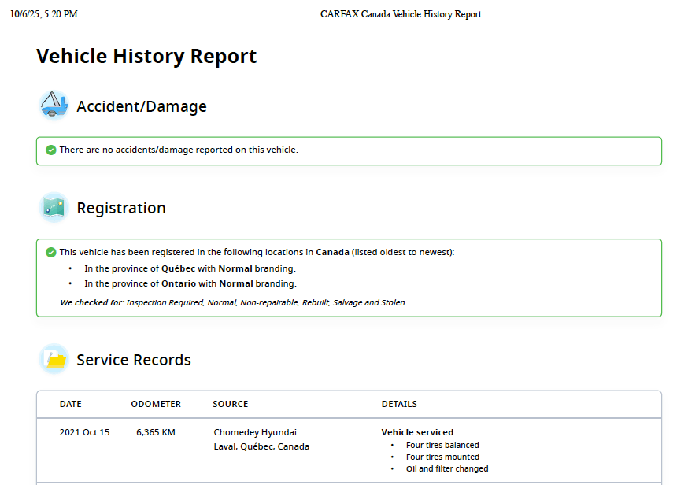Click the Accident/Damage section heading
The image size is (688, 485).
point(142,106)
